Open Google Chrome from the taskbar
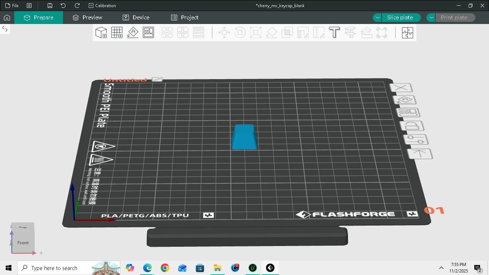 (x=165, y=268)
